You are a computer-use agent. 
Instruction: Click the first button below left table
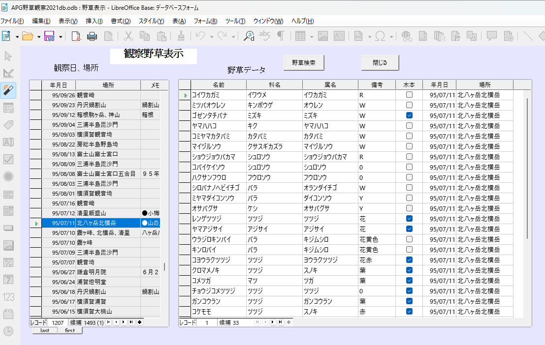pyautogui.click(x=70, y=330)
